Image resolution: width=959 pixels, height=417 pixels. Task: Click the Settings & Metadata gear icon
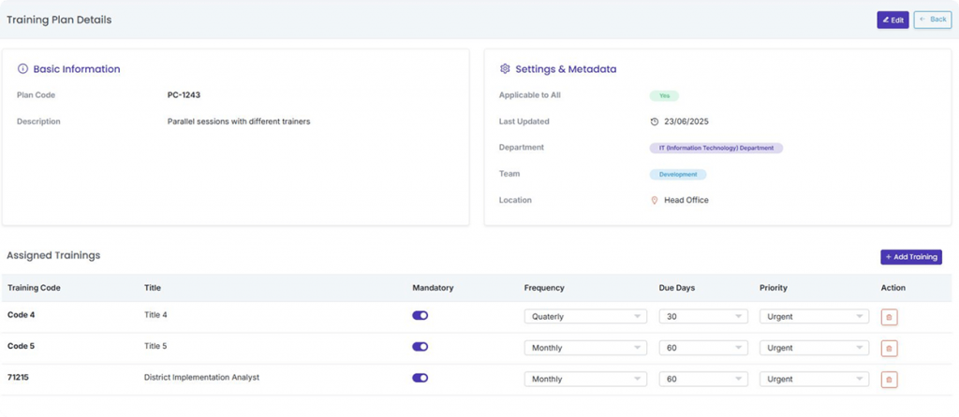coord(505,69)
